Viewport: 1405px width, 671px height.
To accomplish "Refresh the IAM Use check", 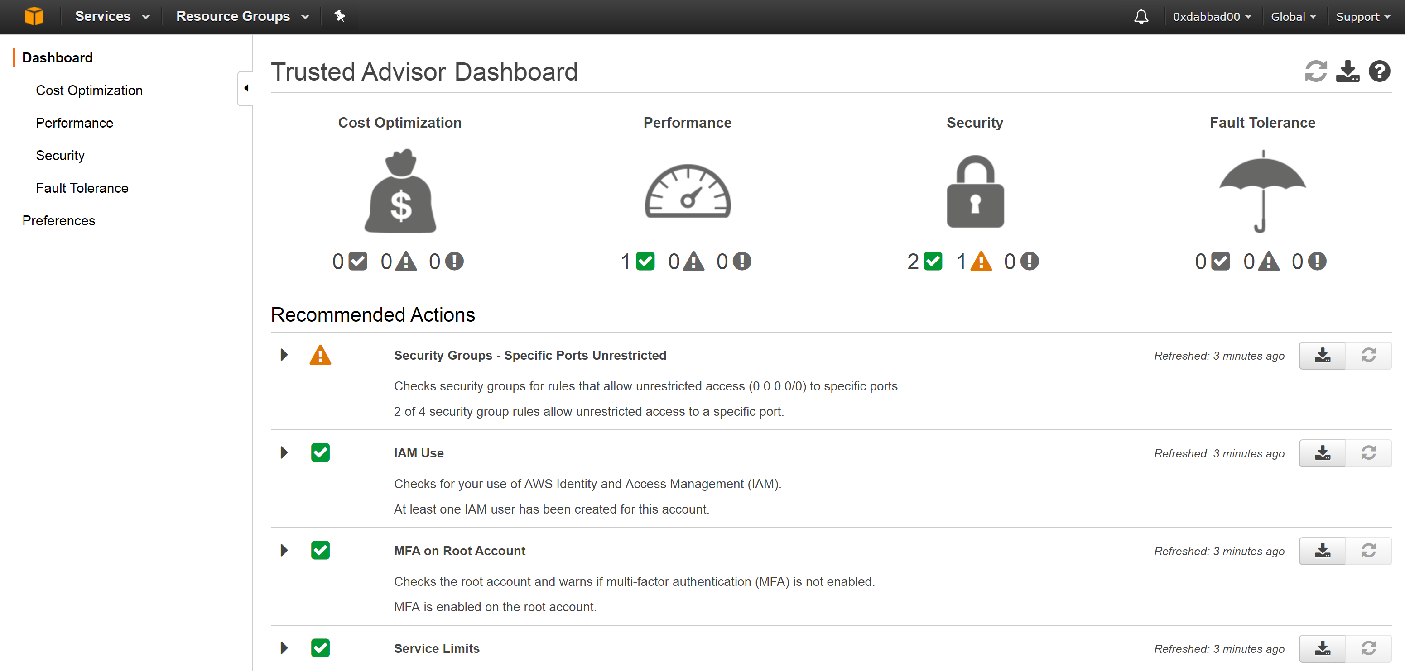I will click(1368, 453).
